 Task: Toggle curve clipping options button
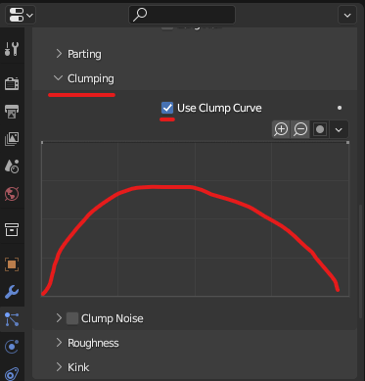click(x=320, y=129)
